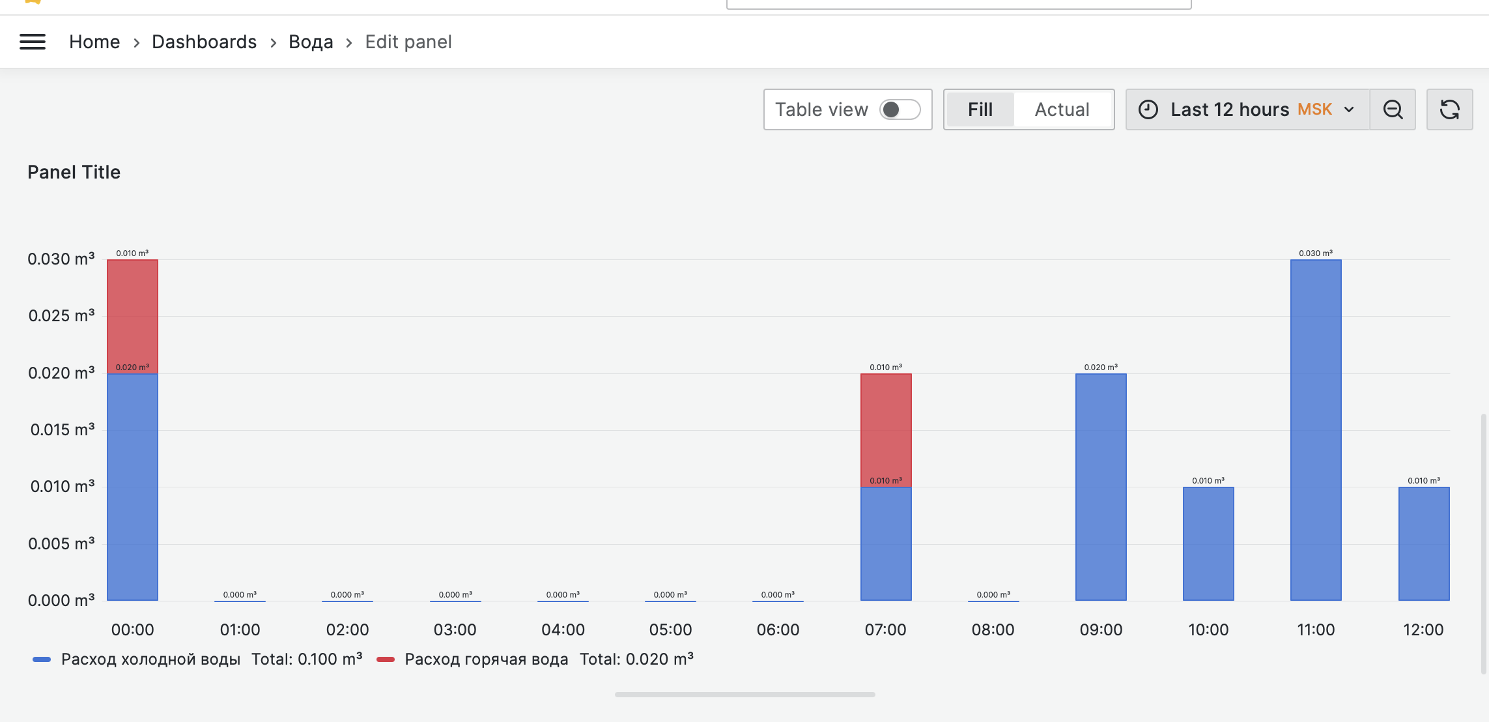Open Dashboards breadcrumb link
The width and height of the screenshot is (1489, 722).
coord(204,42)
